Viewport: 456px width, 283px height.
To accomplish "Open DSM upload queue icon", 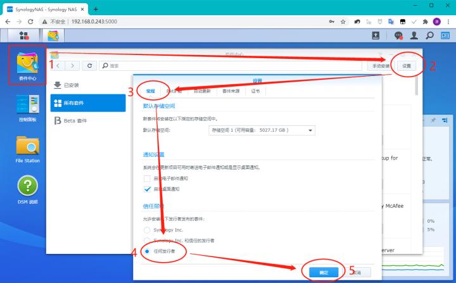I will pyautogui.click(x=376, y=35).
